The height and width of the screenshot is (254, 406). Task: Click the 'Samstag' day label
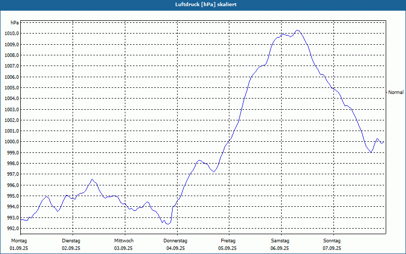(280, 241)
